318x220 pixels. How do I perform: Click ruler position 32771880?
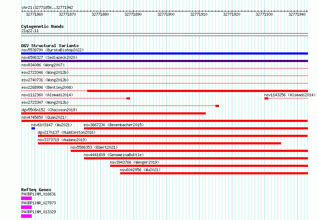click(x=100, y=14)
